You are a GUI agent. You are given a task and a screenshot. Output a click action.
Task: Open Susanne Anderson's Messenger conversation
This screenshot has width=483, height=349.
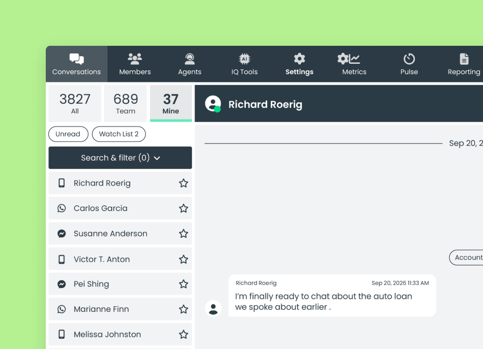120,233
